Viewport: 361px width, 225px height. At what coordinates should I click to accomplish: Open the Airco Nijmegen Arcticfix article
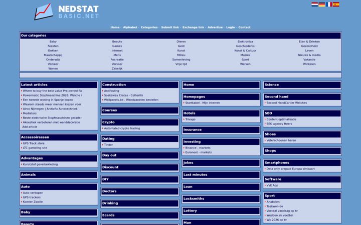[x=50, y=109]
